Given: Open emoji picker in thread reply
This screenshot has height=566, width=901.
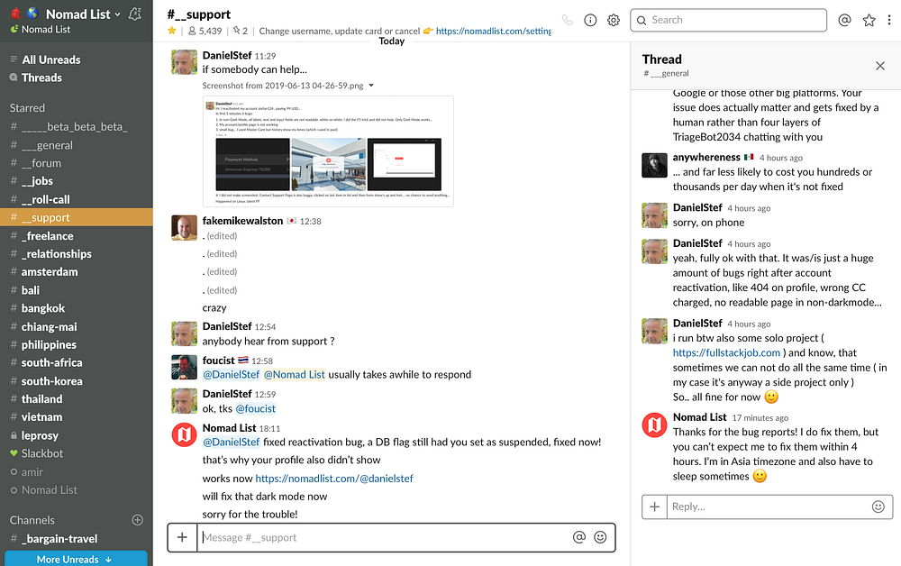Looking at the screenshot, I should tap(878, 507).
